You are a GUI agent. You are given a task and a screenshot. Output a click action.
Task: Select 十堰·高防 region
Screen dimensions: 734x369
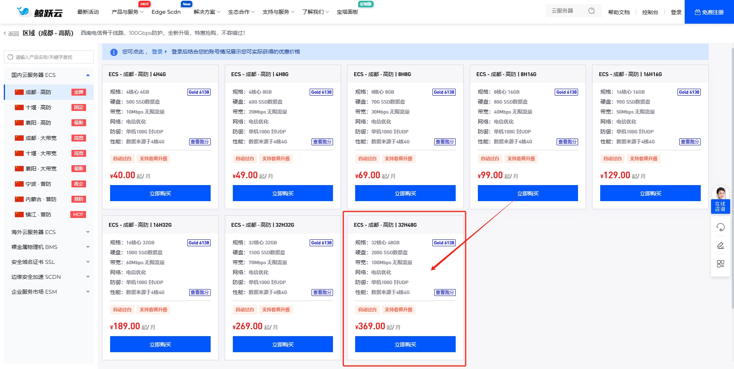click(x=49, y=107)
